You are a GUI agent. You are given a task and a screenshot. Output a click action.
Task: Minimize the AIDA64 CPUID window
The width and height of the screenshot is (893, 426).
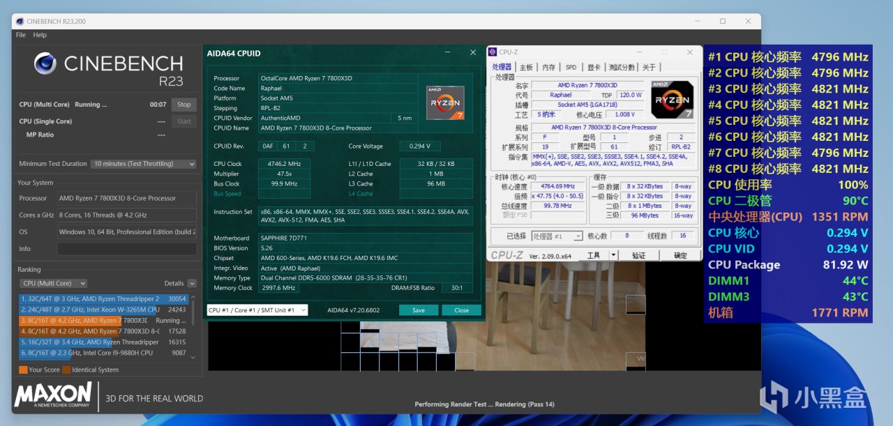tap(448, 52)
